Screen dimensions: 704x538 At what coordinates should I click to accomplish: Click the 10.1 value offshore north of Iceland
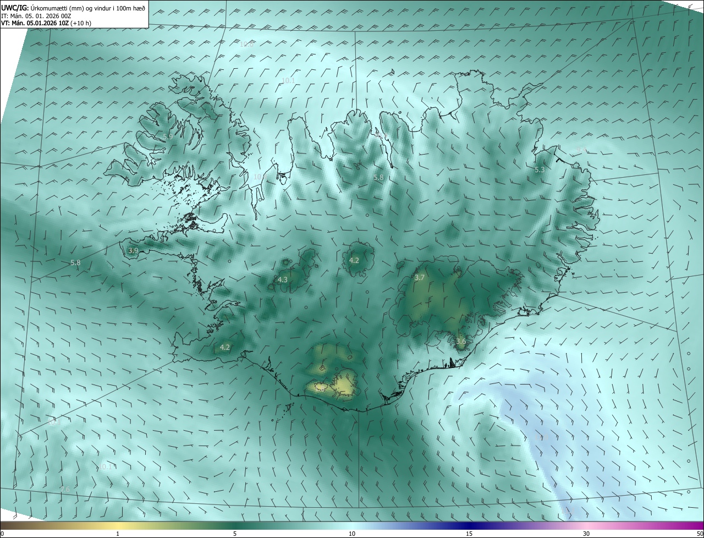pos(288,80)
